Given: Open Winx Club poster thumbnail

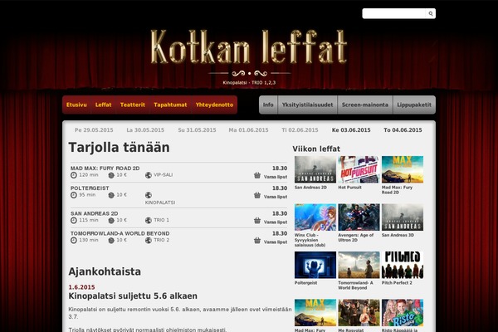Looking at the screenshot, I should click(315, 217).
